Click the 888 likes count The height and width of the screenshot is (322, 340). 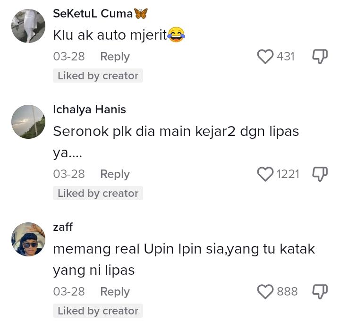point(287,292)
